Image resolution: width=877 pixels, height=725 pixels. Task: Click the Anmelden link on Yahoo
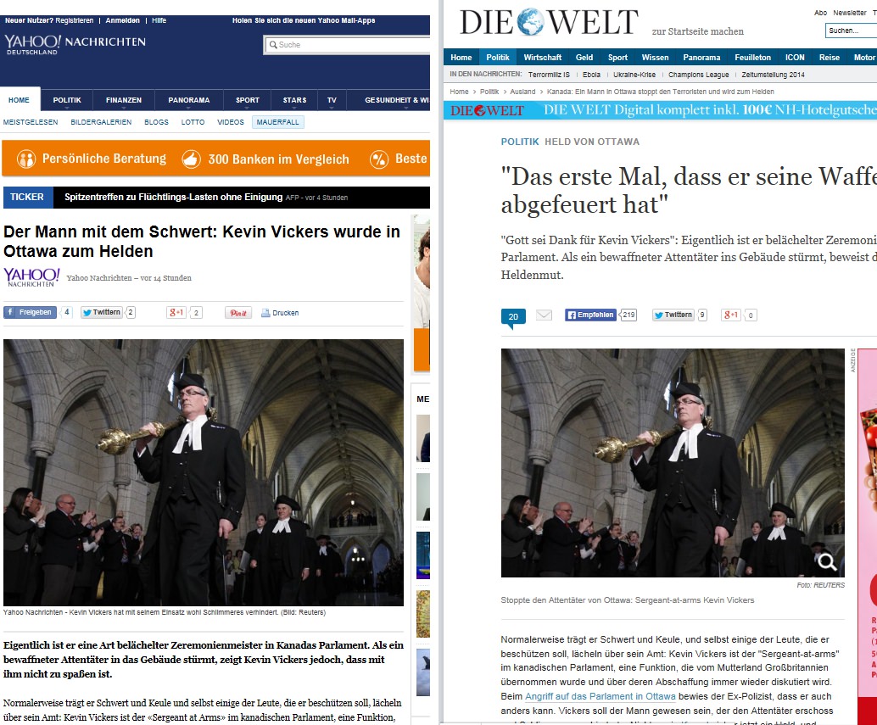122,20
